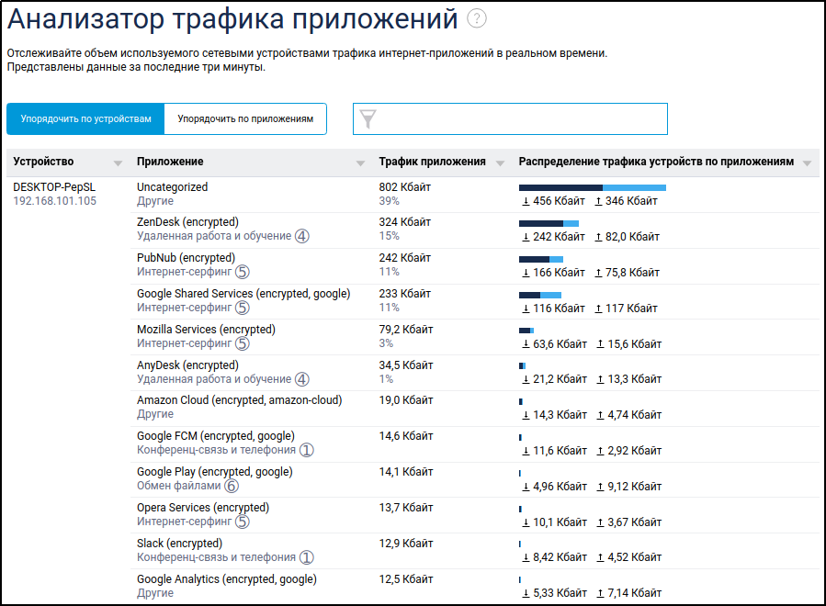The image size is (826, 606).
Task: Click the circled 6 icon for Обмен файлами
Action: pyautogui.click(x=232, y=487)
